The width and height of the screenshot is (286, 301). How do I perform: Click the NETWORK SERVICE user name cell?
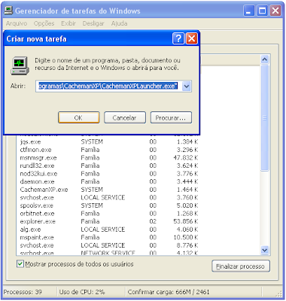tap(108, 253)
